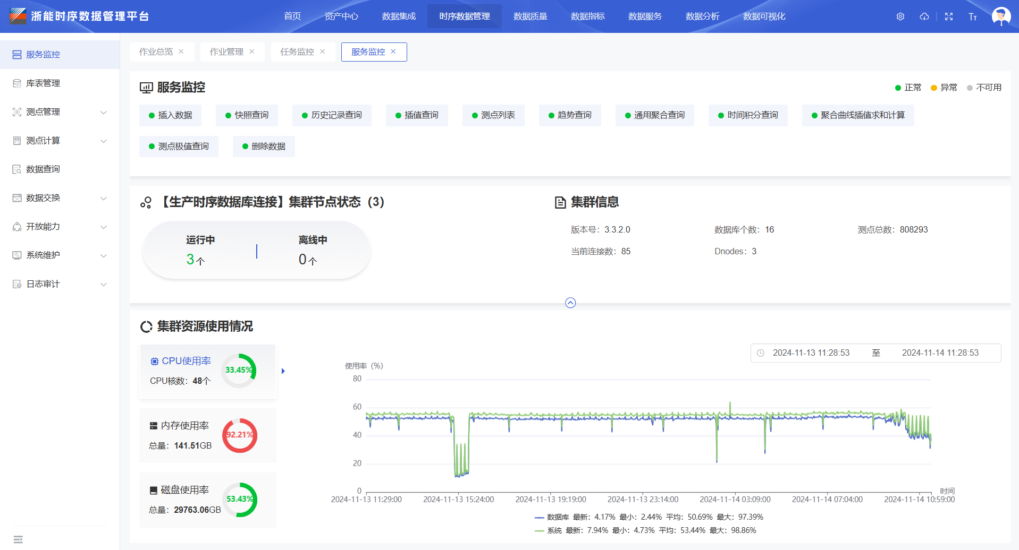Screen dimensions: 1019x550
Task: Click the 趋势查询 service button
Action: (570, 115)
